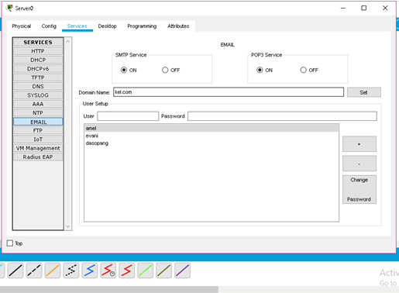Open the AAA service
Screen dimensions: 399x293
(38, 104)
